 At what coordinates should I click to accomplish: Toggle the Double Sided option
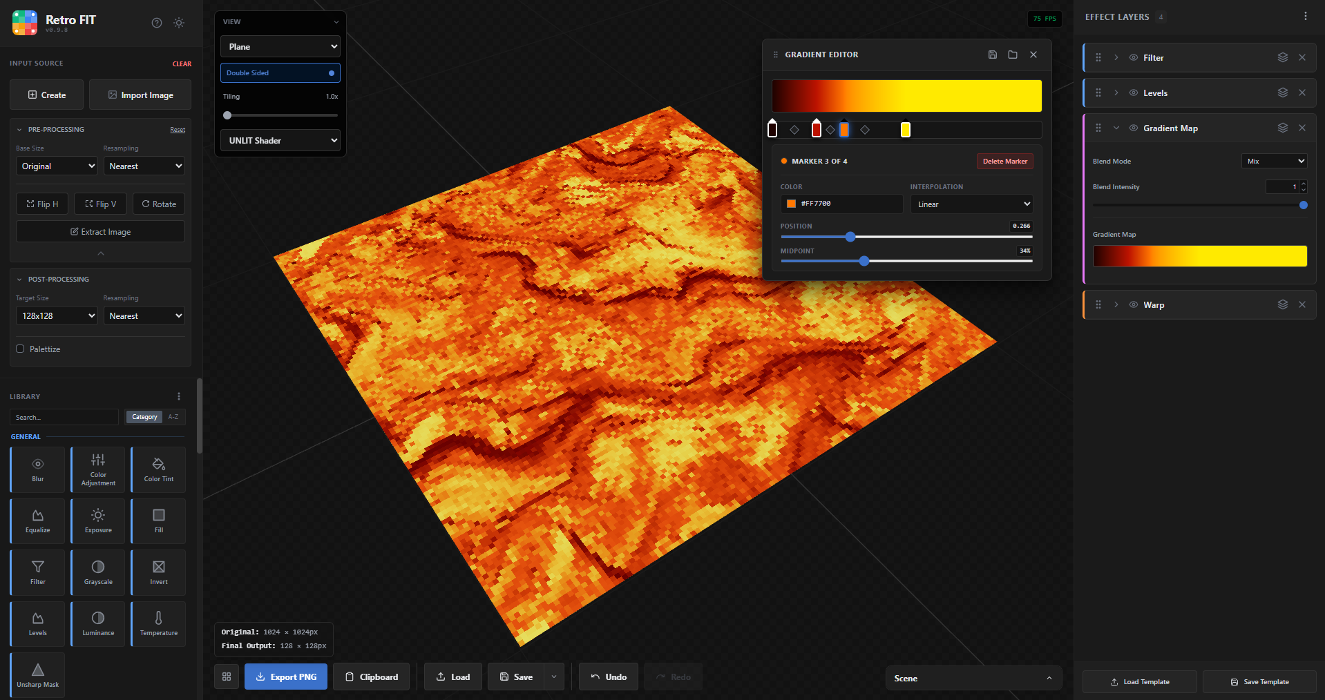280,73
